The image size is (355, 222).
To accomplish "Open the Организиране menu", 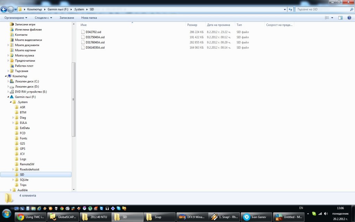I will point(16,18).
